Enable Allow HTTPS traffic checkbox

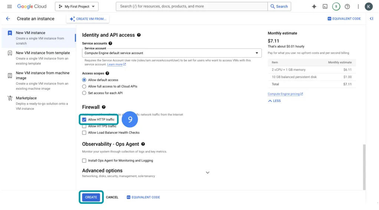84,127
